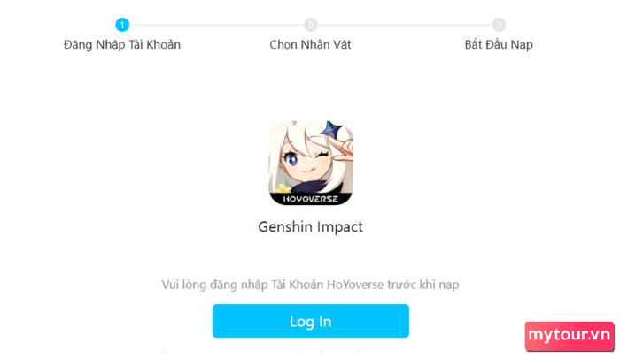Image resolution: width=620 pixels, height=358 pixels.
Task: Click the yellow flower on the app icon
Action: 283,187
